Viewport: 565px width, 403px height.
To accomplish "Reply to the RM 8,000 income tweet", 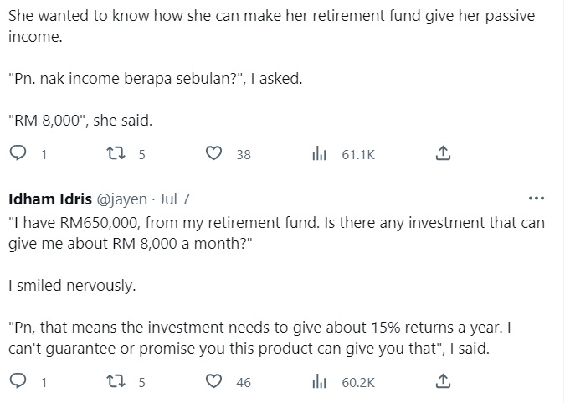I will pos(18,154).
